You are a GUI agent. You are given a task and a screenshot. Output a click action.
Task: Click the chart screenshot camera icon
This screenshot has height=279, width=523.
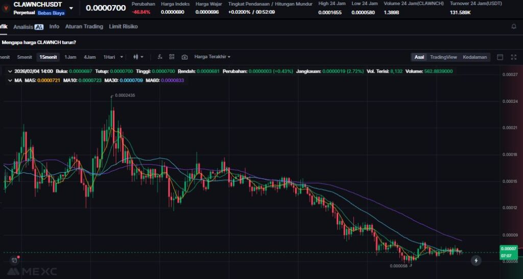[x=184, y=57]
